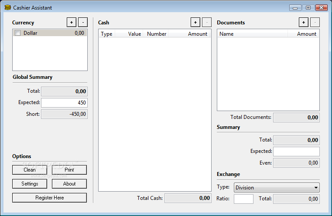The width and height of the screenshot is (332, 216).
Task: Click the Summary Total value field
Action: [296, 140]
